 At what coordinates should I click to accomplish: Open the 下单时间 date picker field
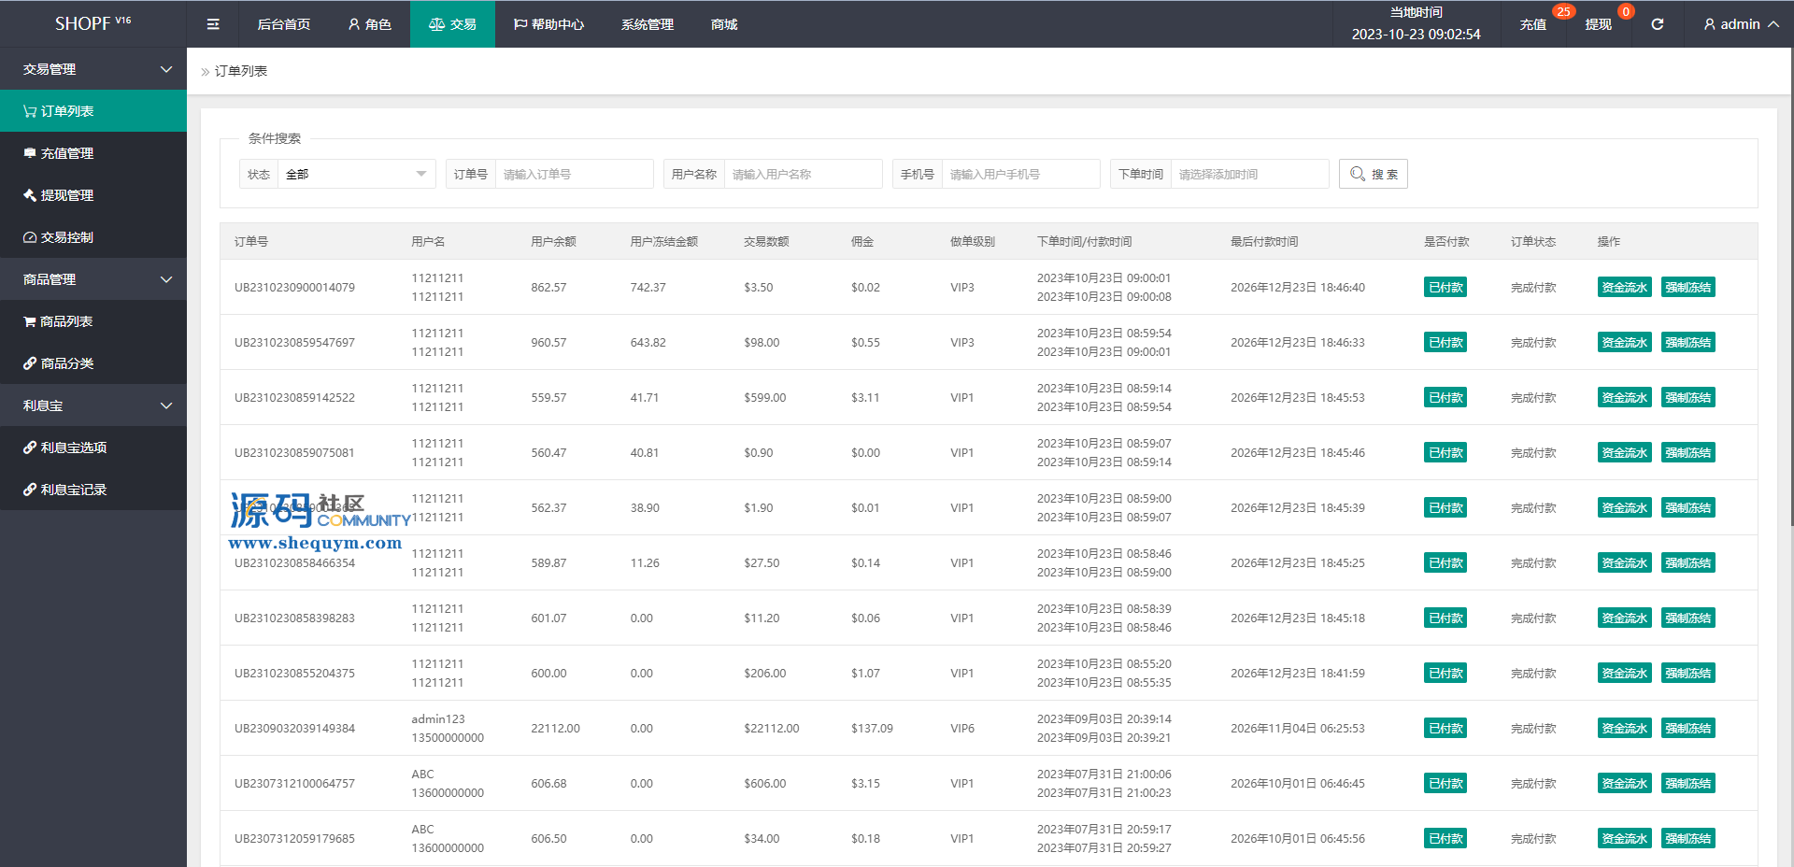(x=1249, y=174)
